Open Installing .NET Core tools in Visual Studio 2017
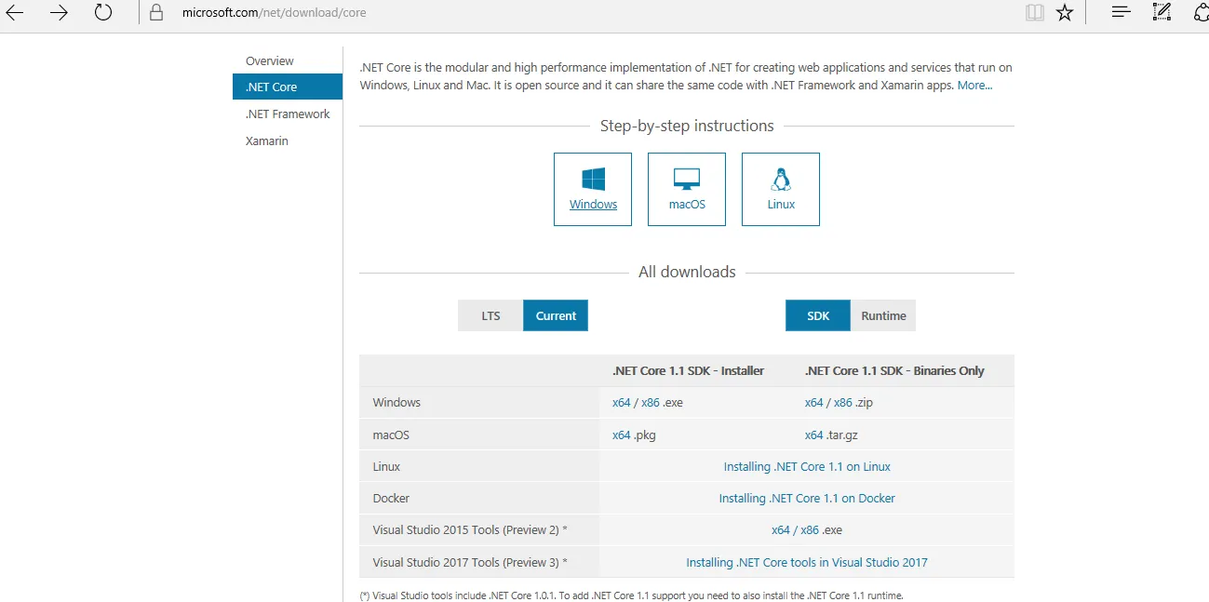The image size is (1209, 602). (x=807, y=562)
